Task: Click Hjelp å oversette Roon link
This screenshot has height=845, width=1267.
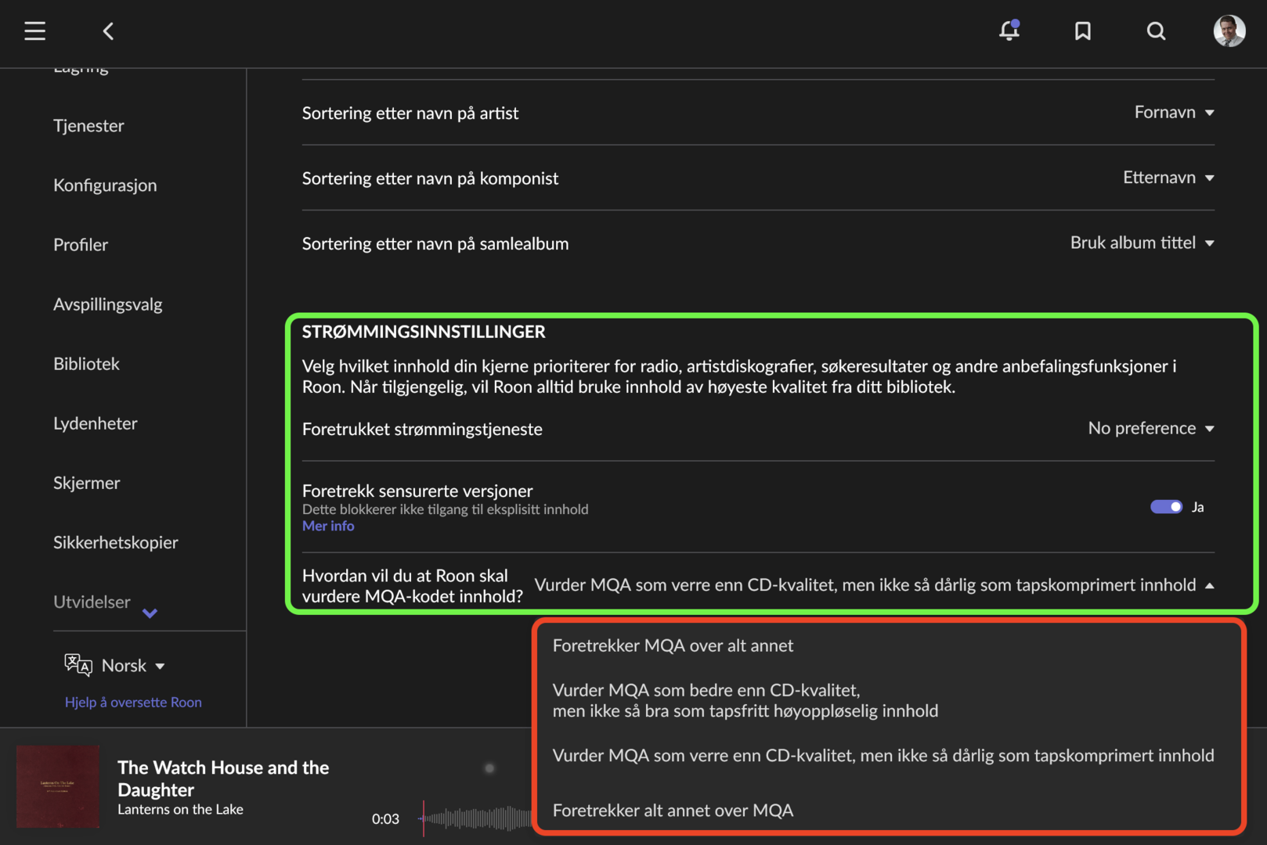Action: point(133,702)
